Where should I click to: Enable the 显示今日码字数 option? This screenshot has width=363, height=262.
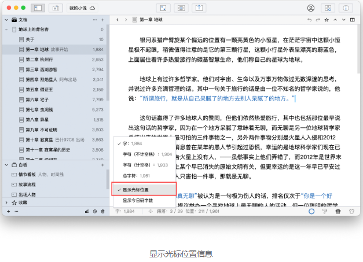[x=145, y=201]
